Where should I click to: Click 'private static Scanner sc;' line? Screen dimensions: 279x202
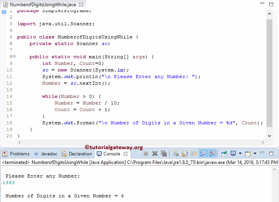pyautogui.click(x=70, y=44)
